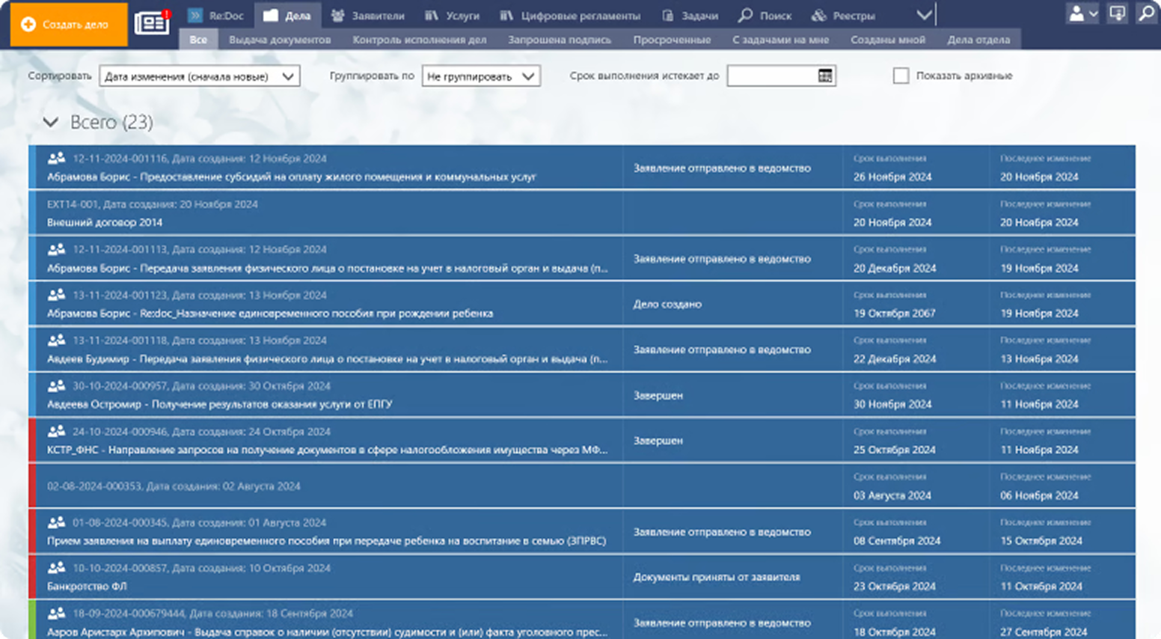Click the orange Создать дело button
Image resolution: width=1161 pixels, height=639 pixels.
[64, 25]
